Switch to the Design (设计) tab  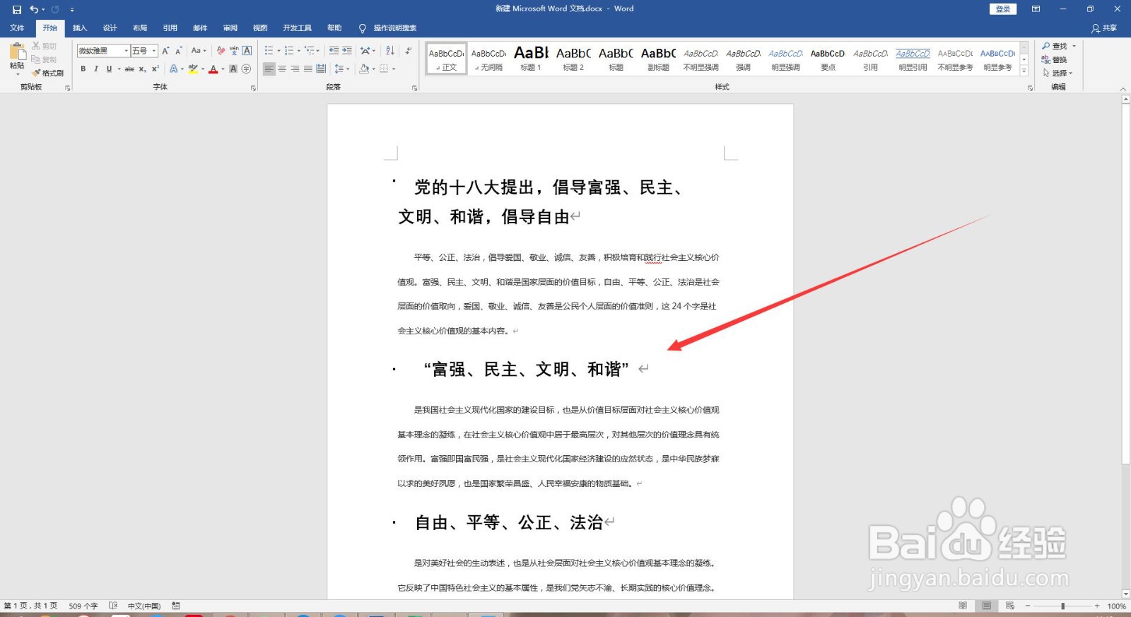110,28
